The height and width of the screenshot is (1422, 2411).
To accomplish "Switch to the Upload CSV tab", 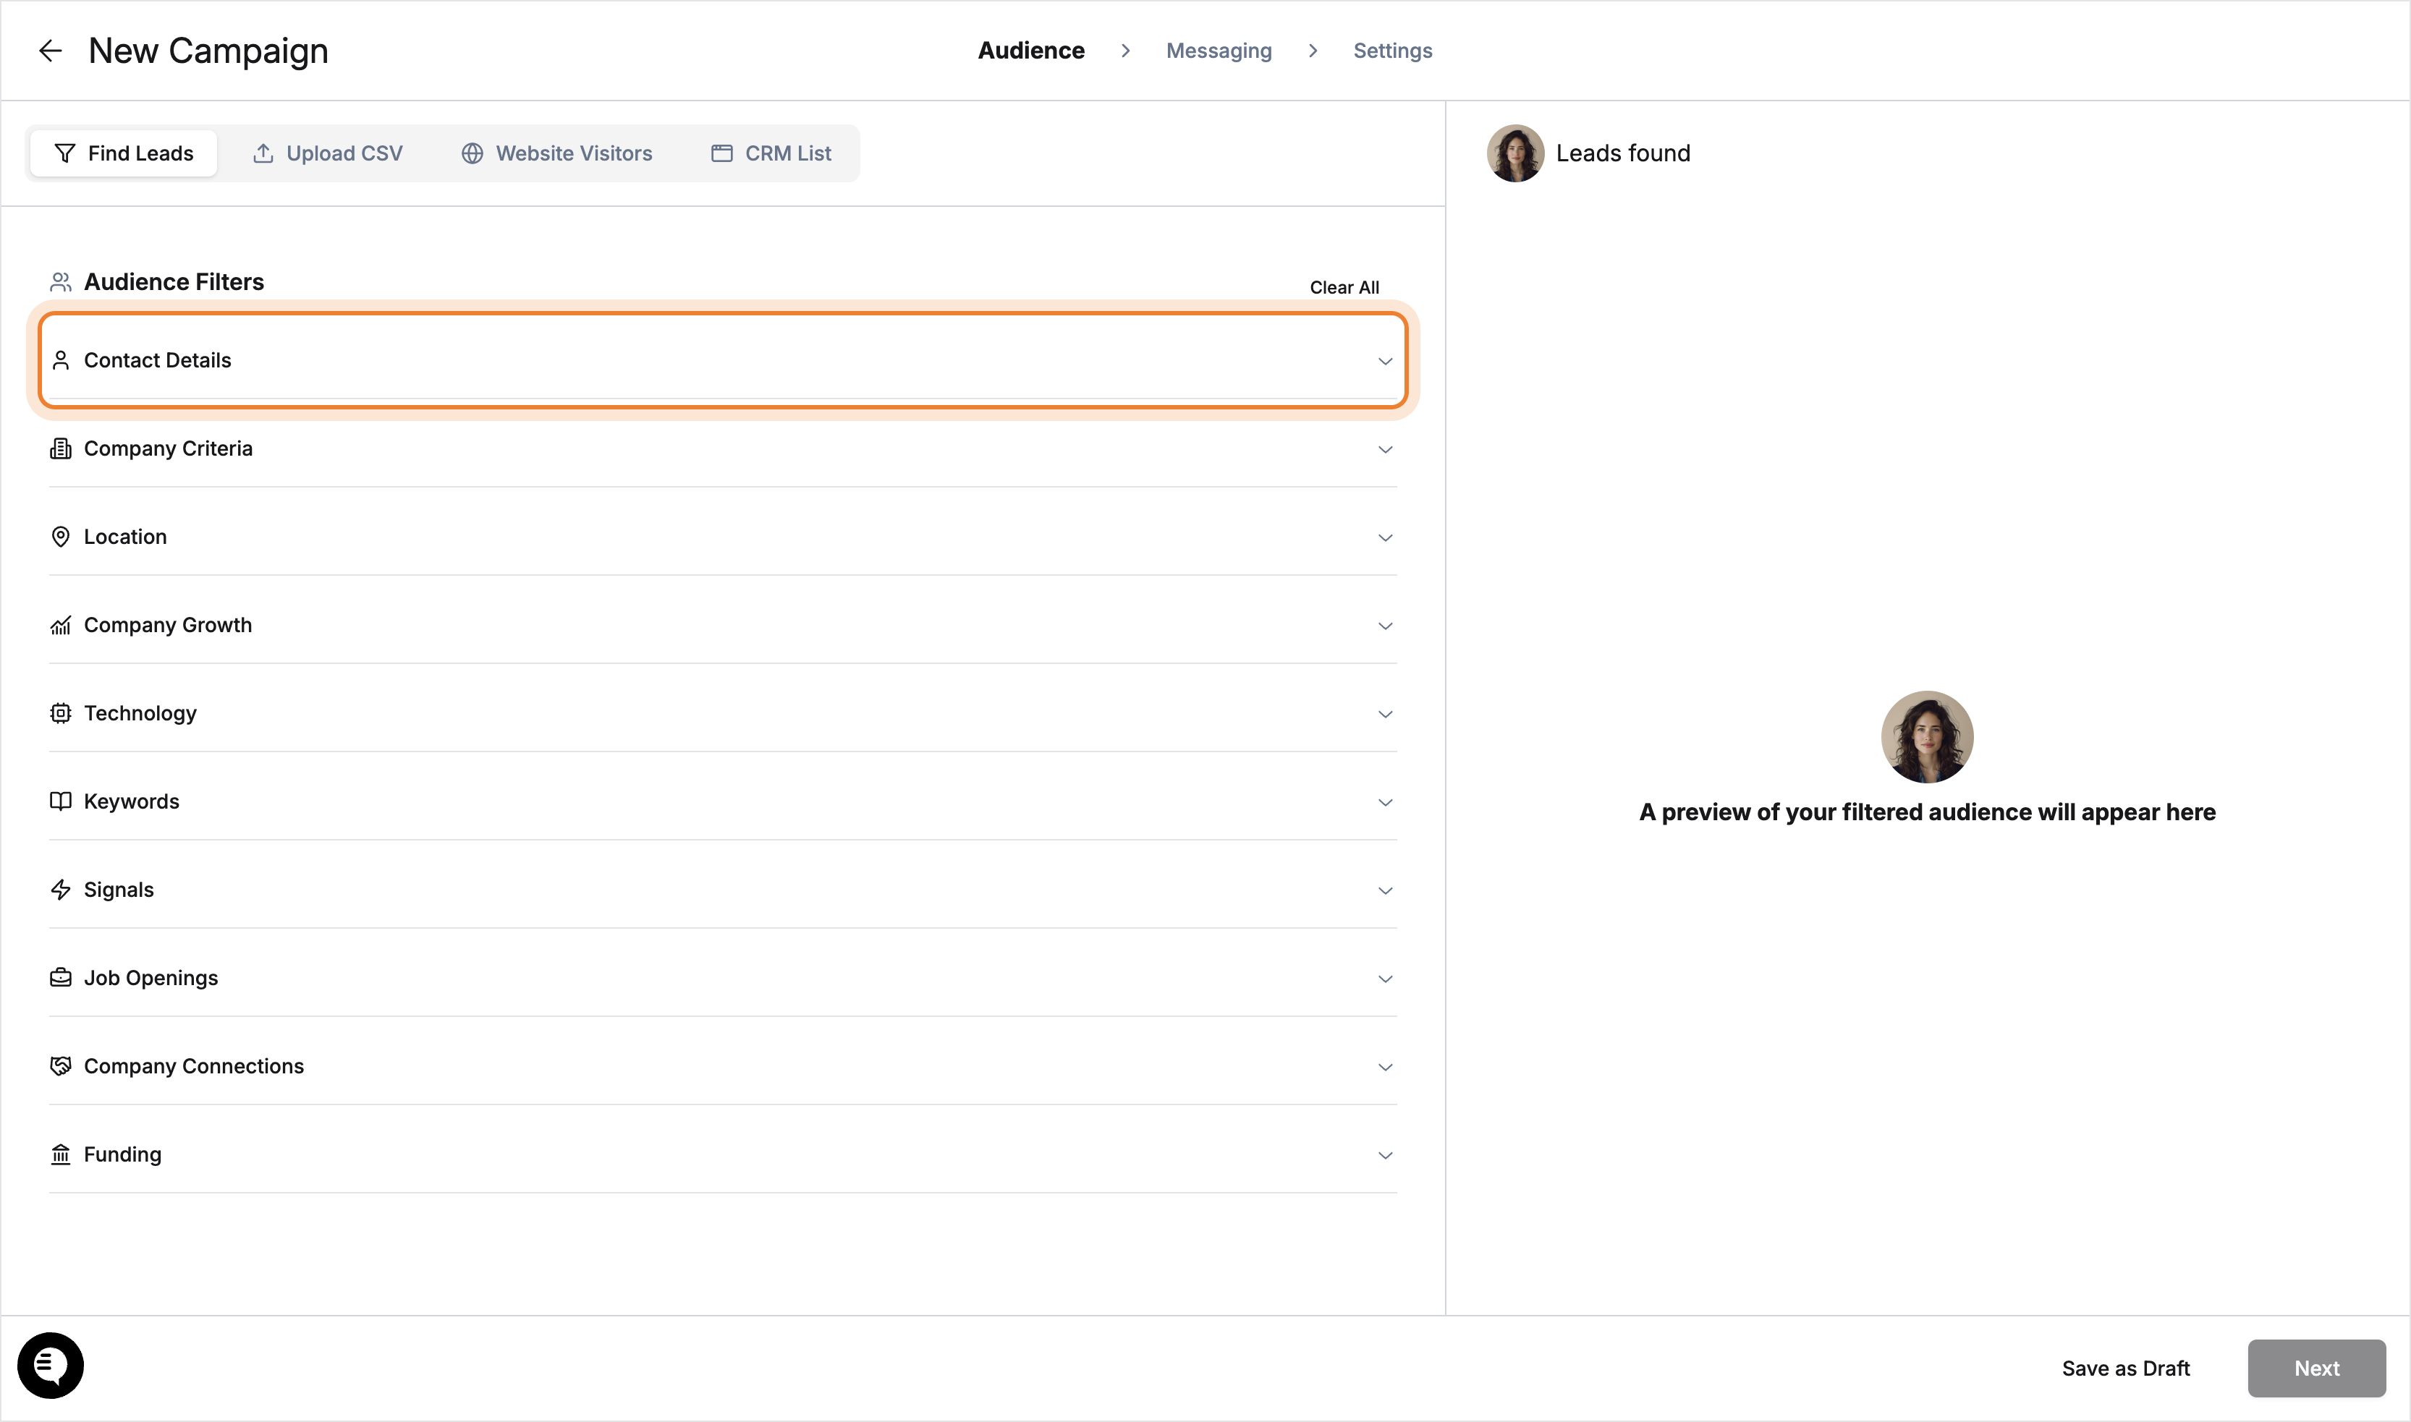I will click(x=327, y=153).
